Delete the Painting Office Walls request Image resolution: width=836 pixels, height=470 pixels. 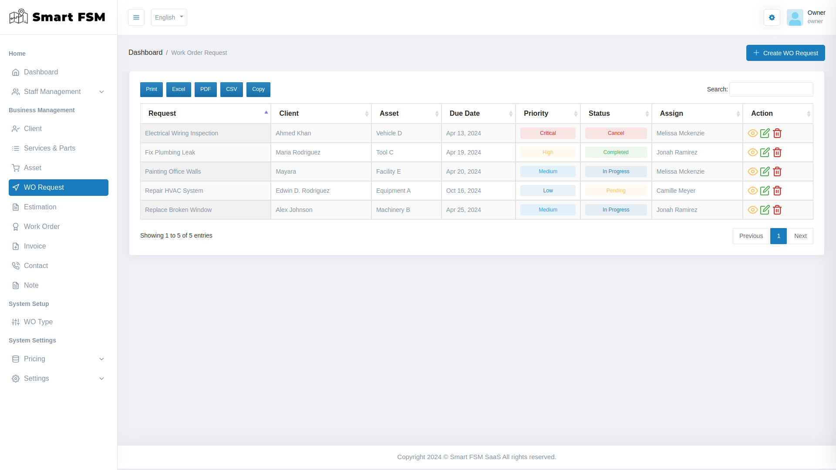pos(777,171)
